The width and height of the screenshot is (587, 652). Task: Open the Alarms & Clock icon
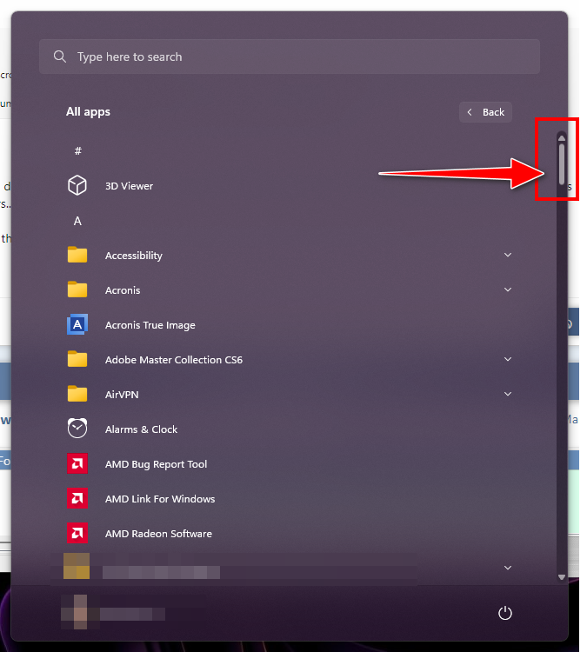(x=77, y=429)
